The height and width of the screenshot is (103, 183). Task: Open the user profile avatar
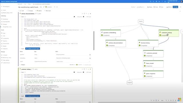click(182, 1)
